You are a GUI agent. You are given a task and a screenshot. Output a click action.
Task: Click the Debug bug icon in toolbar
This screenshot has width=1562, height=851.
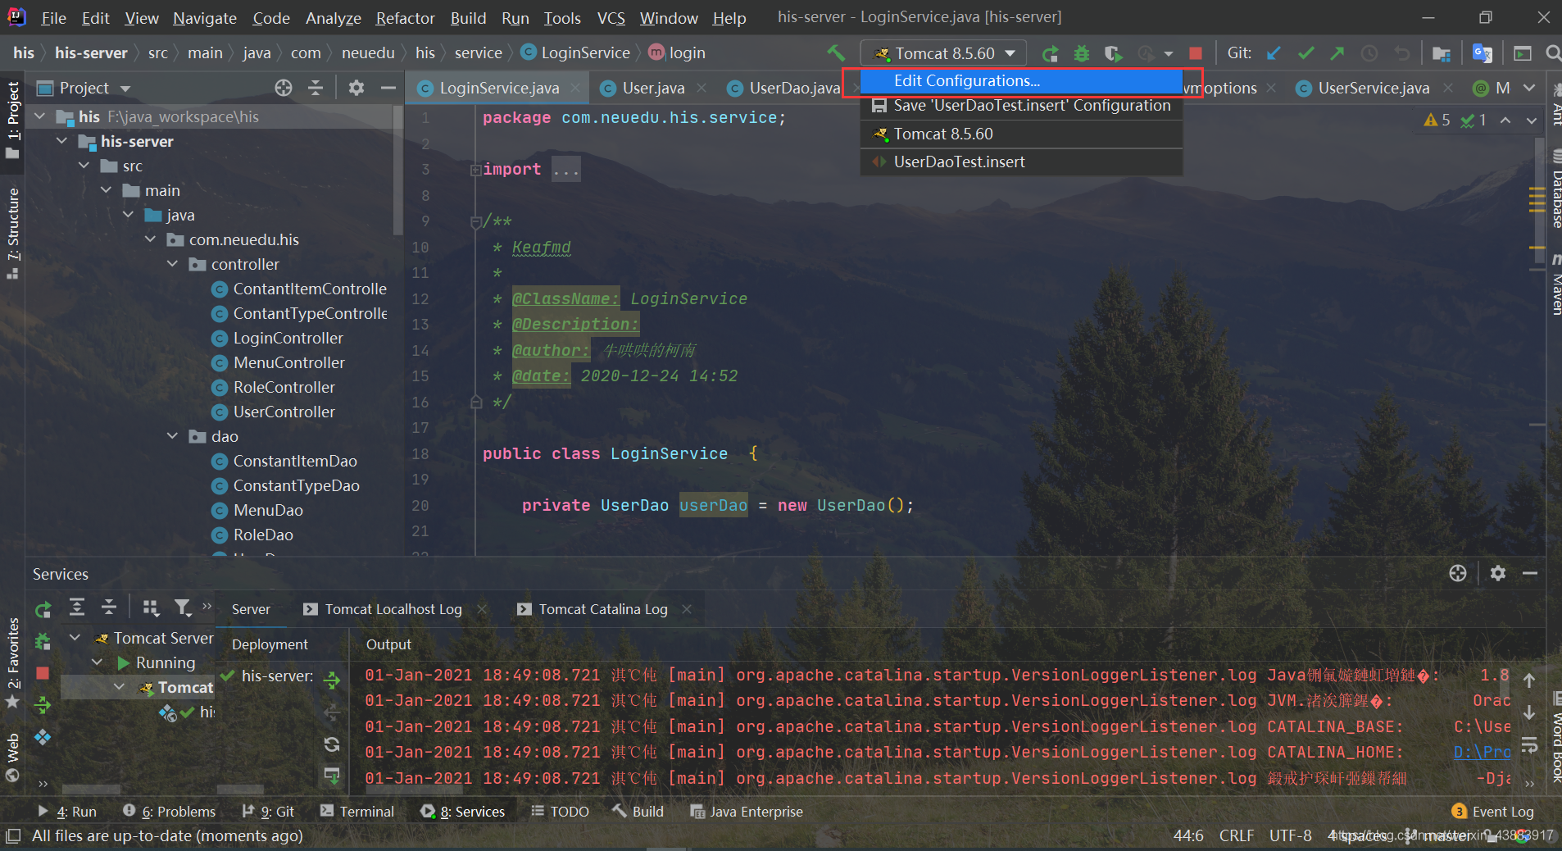[1082, 53]
